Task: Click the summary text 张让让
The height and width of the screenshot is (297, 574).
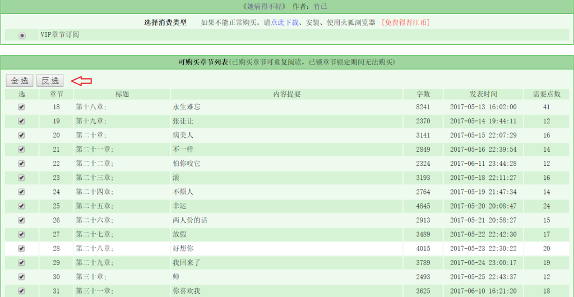Action: (x=183, y=121)
